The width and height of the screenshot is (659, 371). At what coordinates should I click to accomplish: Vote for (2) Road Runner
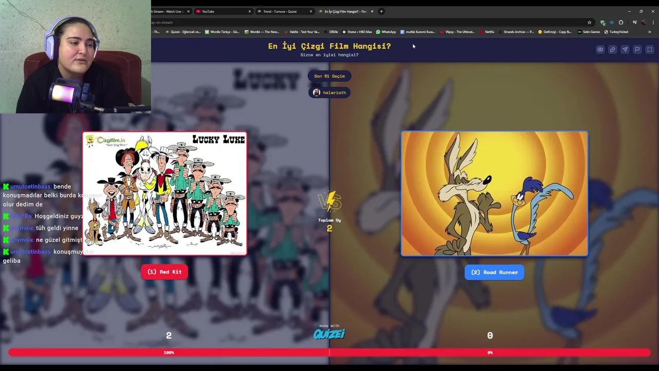(x=494, y=272)
